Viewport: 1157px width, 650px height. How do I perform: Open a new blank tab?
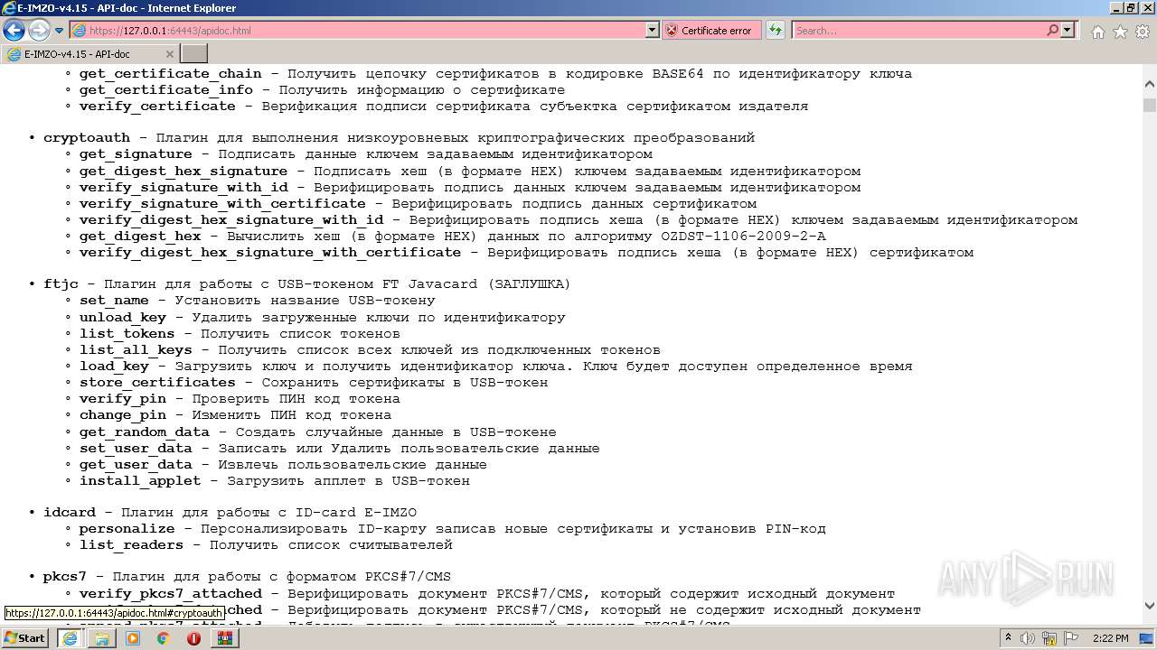click(194, 53)
